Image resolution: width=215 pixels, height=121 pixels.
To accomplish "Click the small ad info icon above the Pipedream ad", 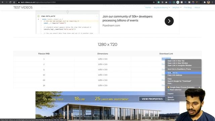I will [x=68, y=12].
